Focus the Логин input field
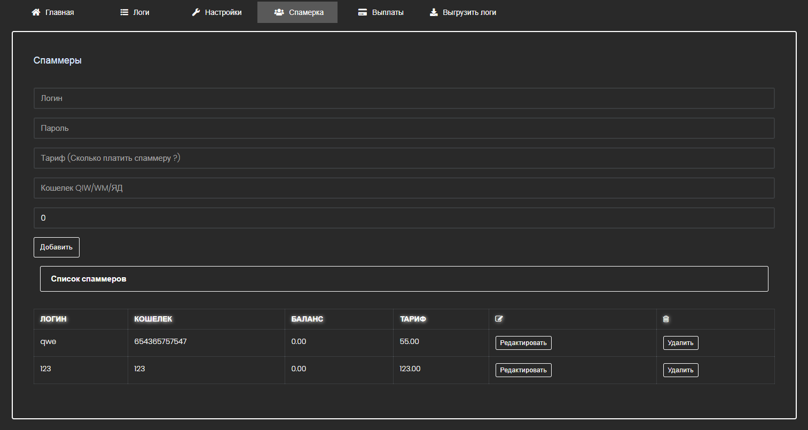 click(x=404, y=98)
